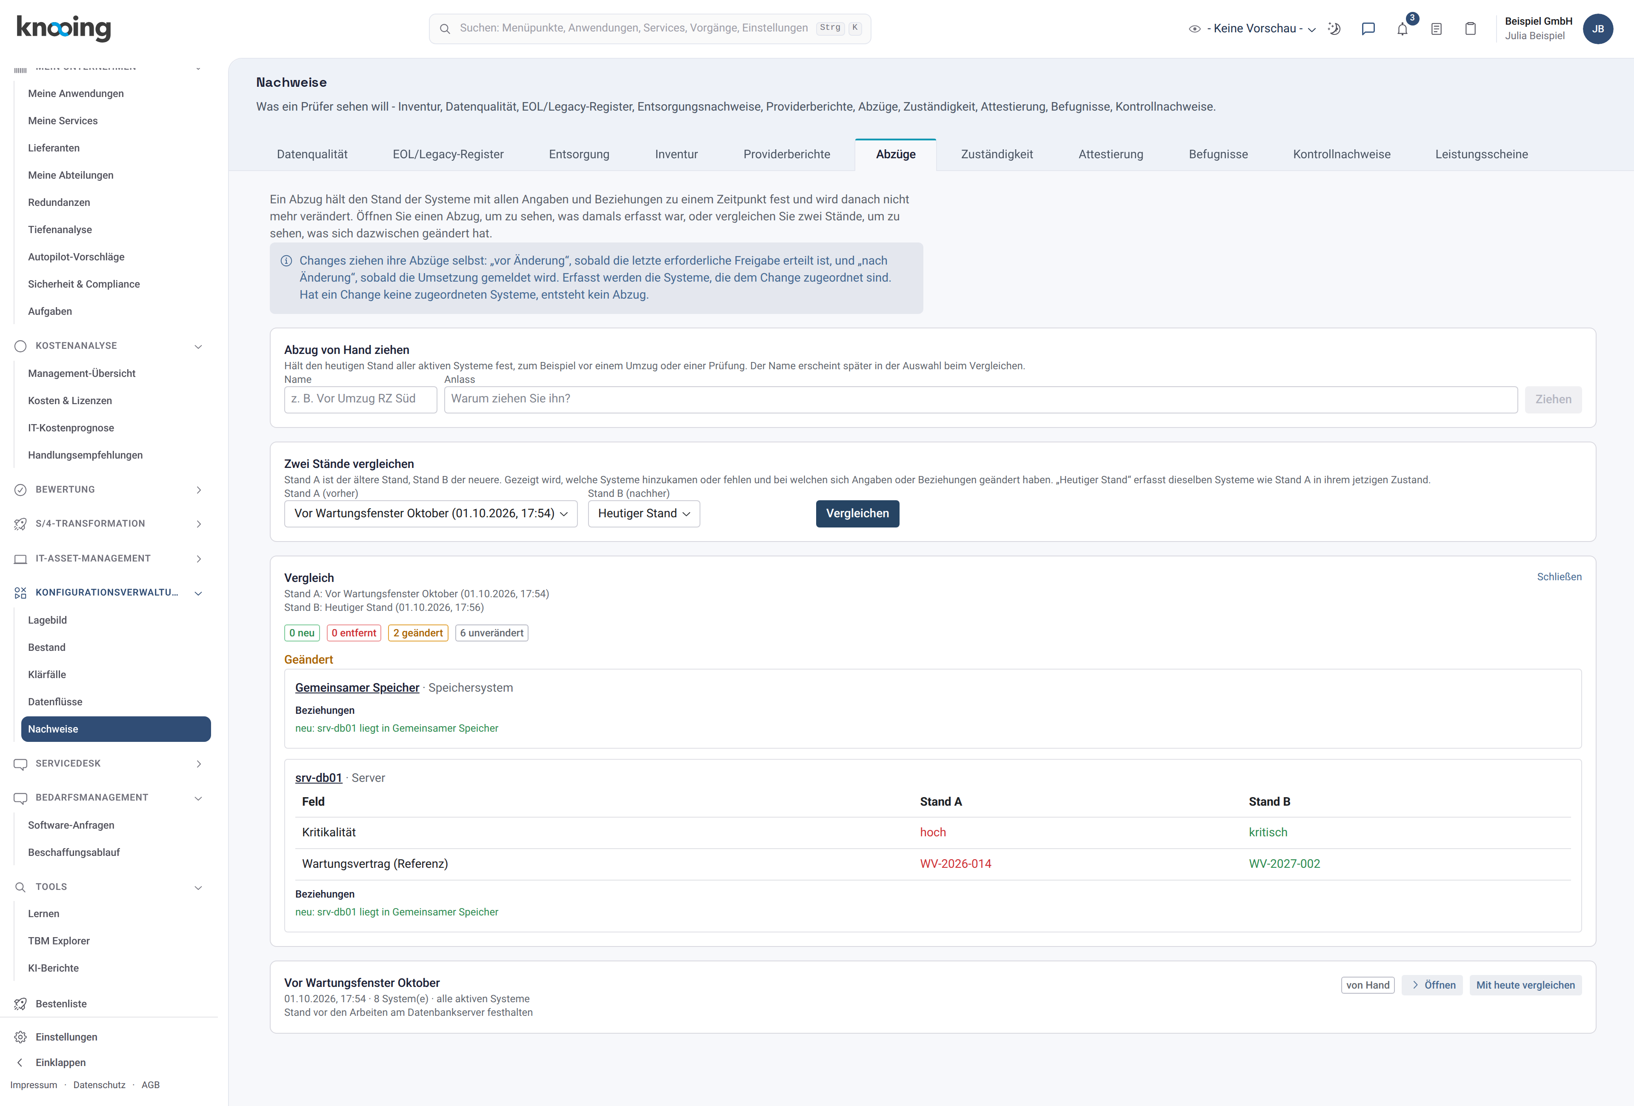Click the Kostenanalyse circle icon

(x=20, y=346)
